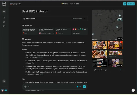
Task: Click the Perplexity logo in sidebar
Action: 4,4
